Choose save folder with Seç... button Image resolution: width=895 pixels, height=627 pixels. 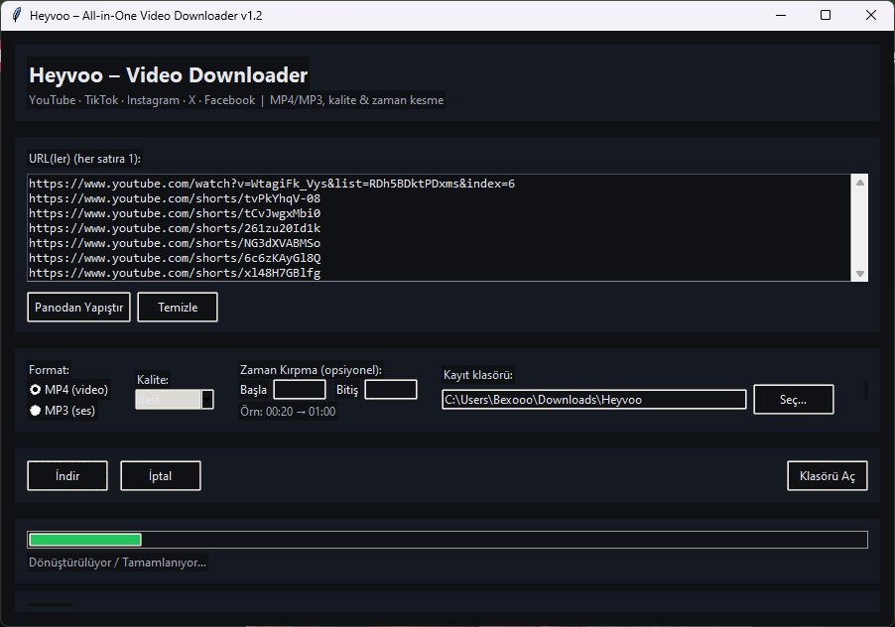(794, 400)
